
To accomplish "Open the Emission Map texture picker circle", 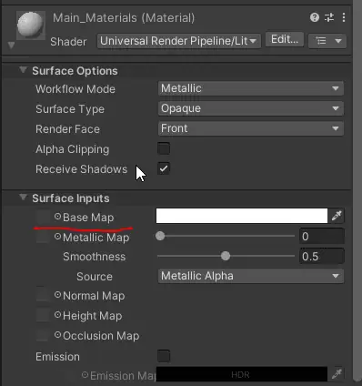I will click(x=85, y=375).
